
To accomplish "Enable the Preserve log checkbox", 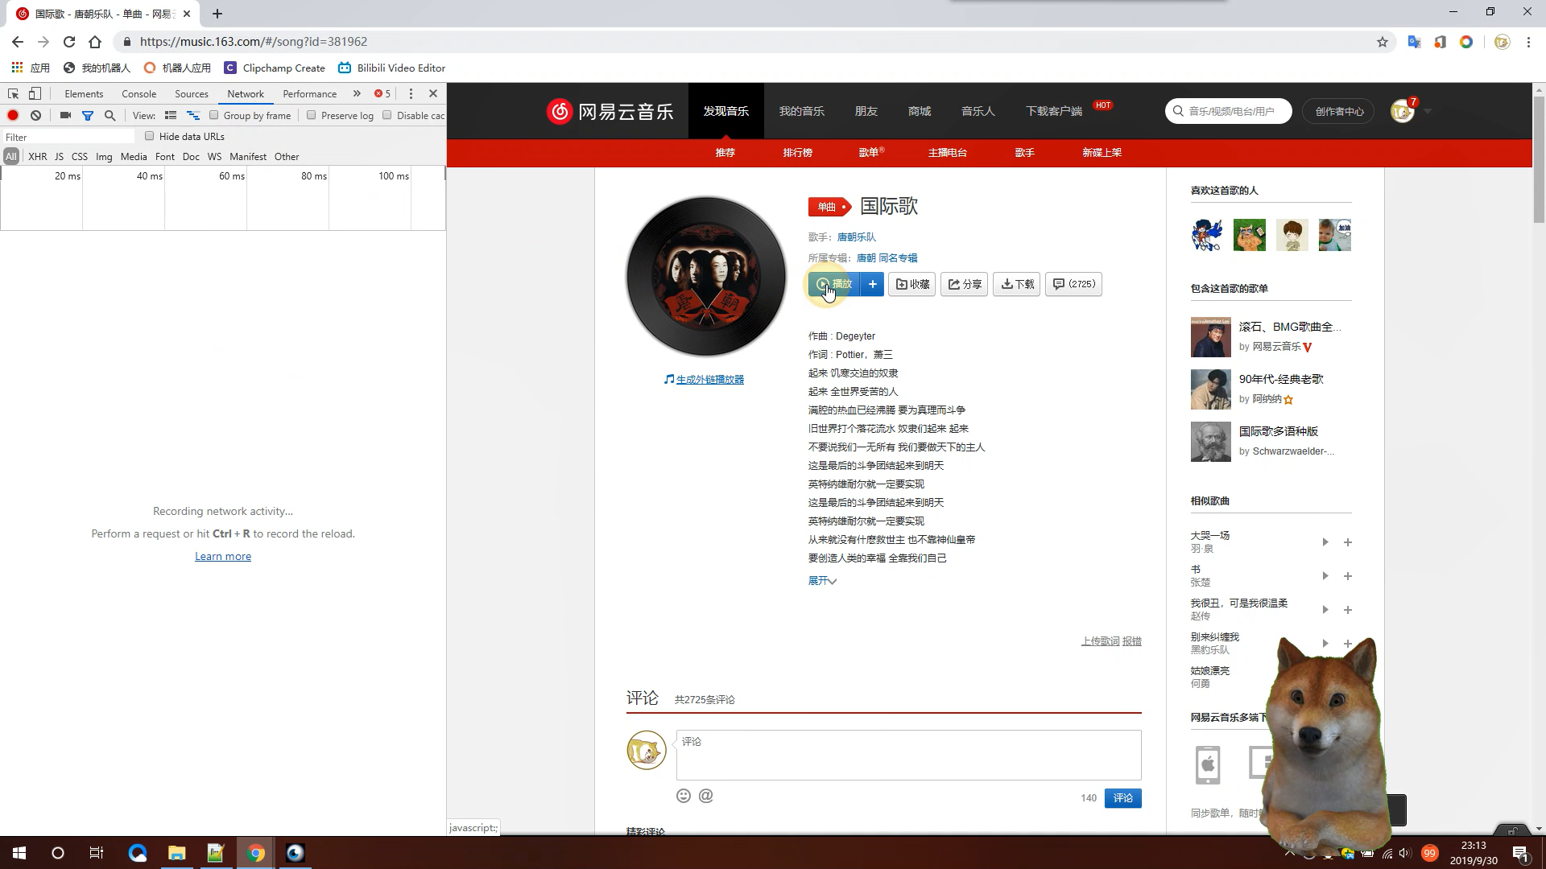I will (x=312, y=115).
